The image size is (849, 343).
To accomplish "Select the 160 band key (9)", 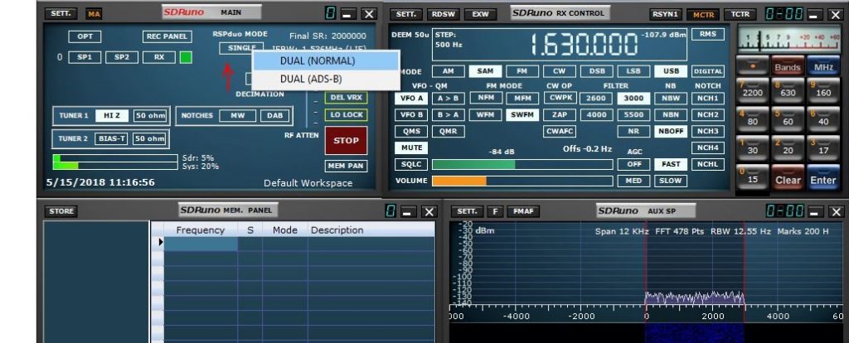I will (822, 91).
